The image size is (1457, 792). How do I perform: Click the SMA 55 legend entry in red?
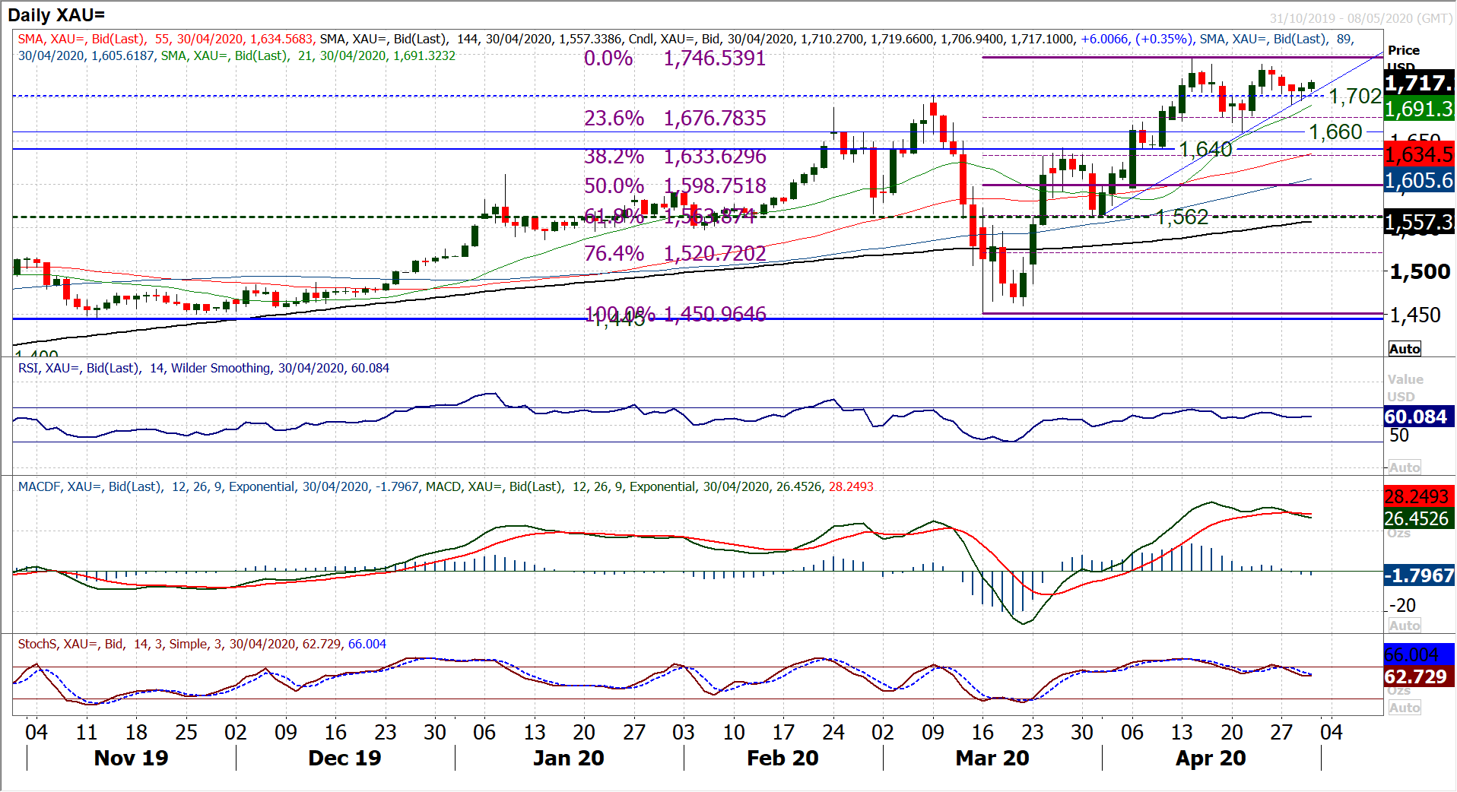pos(166,39)
